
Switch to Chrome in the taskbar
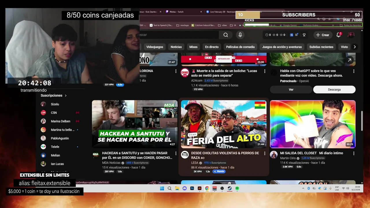click(x=207, y=188)
